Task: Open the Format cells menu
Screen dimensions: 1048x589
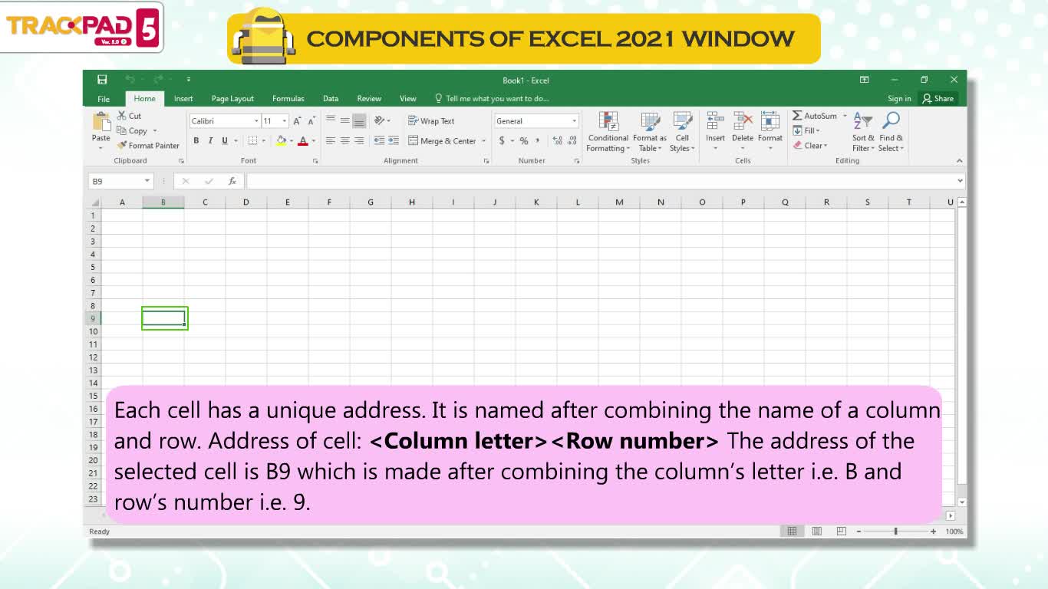Action: pos(770,131)
